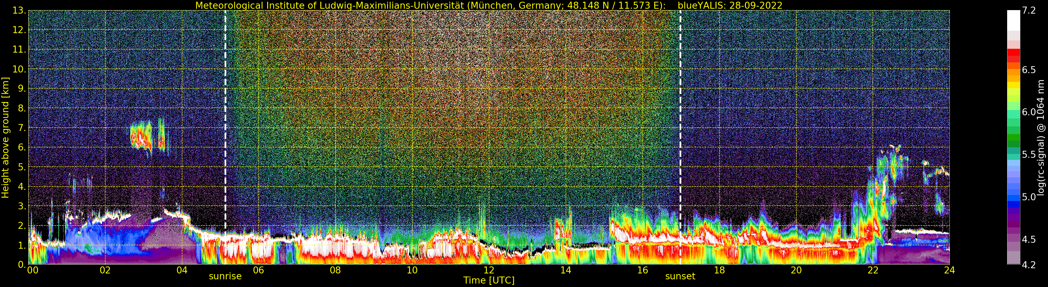Screen dimensions: 1048x287
Task: Pick the bright blue band near 5.0 in colorbar
Action: point(1013,198)
